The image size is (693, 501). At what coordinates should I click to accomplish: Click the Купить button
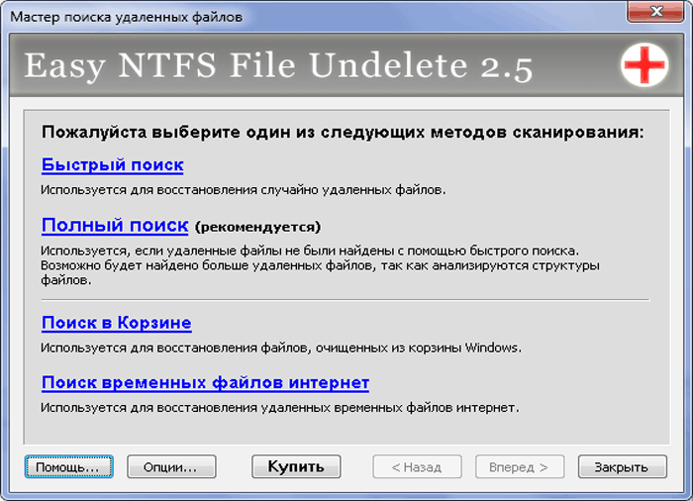point(296,467)
